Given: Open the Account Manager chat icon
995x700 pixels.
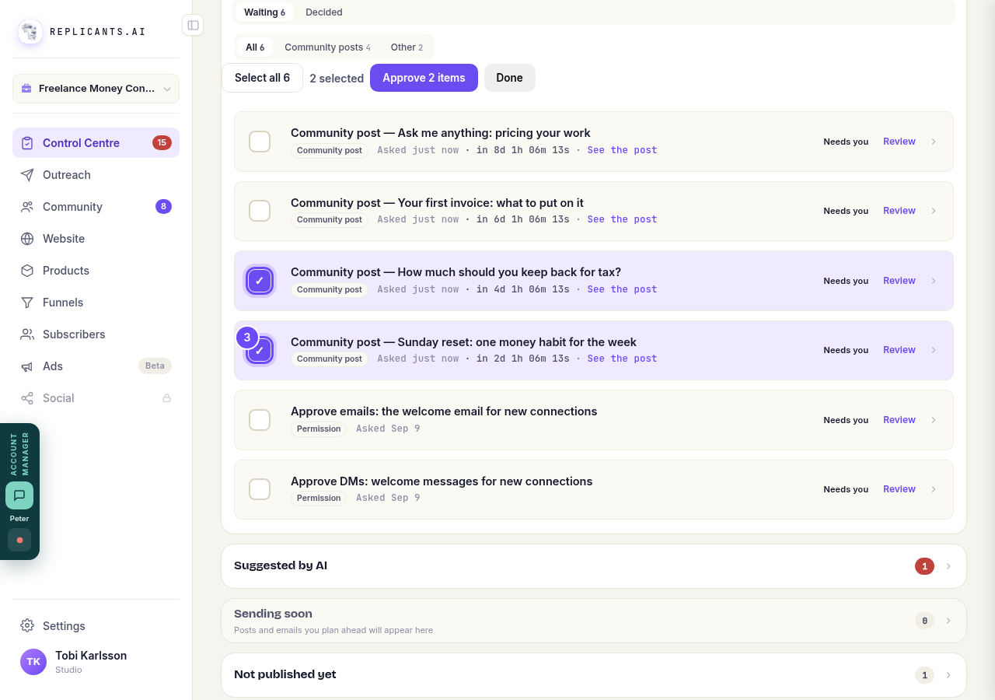Looking at the screenshot, I should 19,495.
